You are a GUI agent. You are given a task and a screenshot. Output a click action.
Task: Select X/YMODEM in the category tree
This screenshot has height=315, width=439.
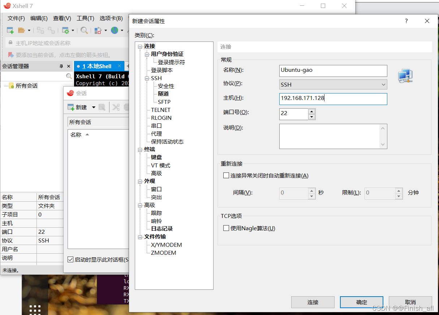pos(166,245)
